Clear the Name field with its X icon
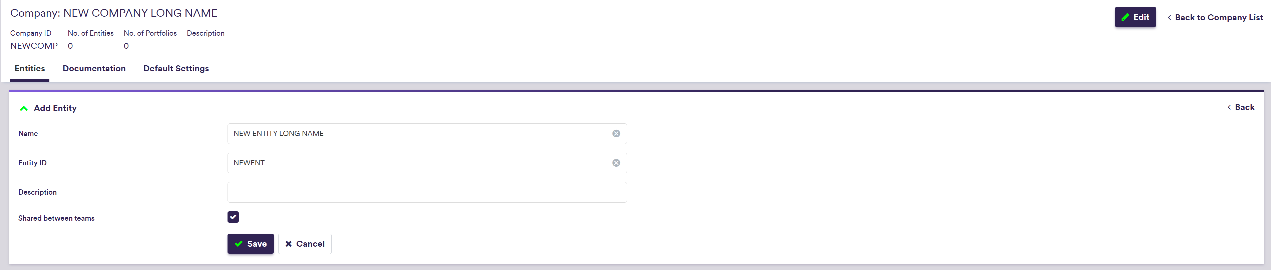 pos(616,134)
